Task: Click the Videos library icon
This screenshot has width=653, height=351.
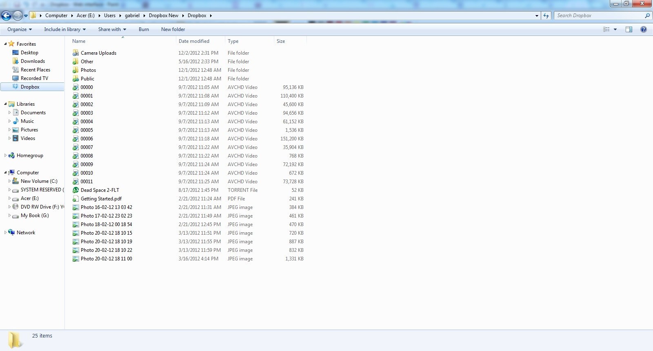Action: coord(16,138)
